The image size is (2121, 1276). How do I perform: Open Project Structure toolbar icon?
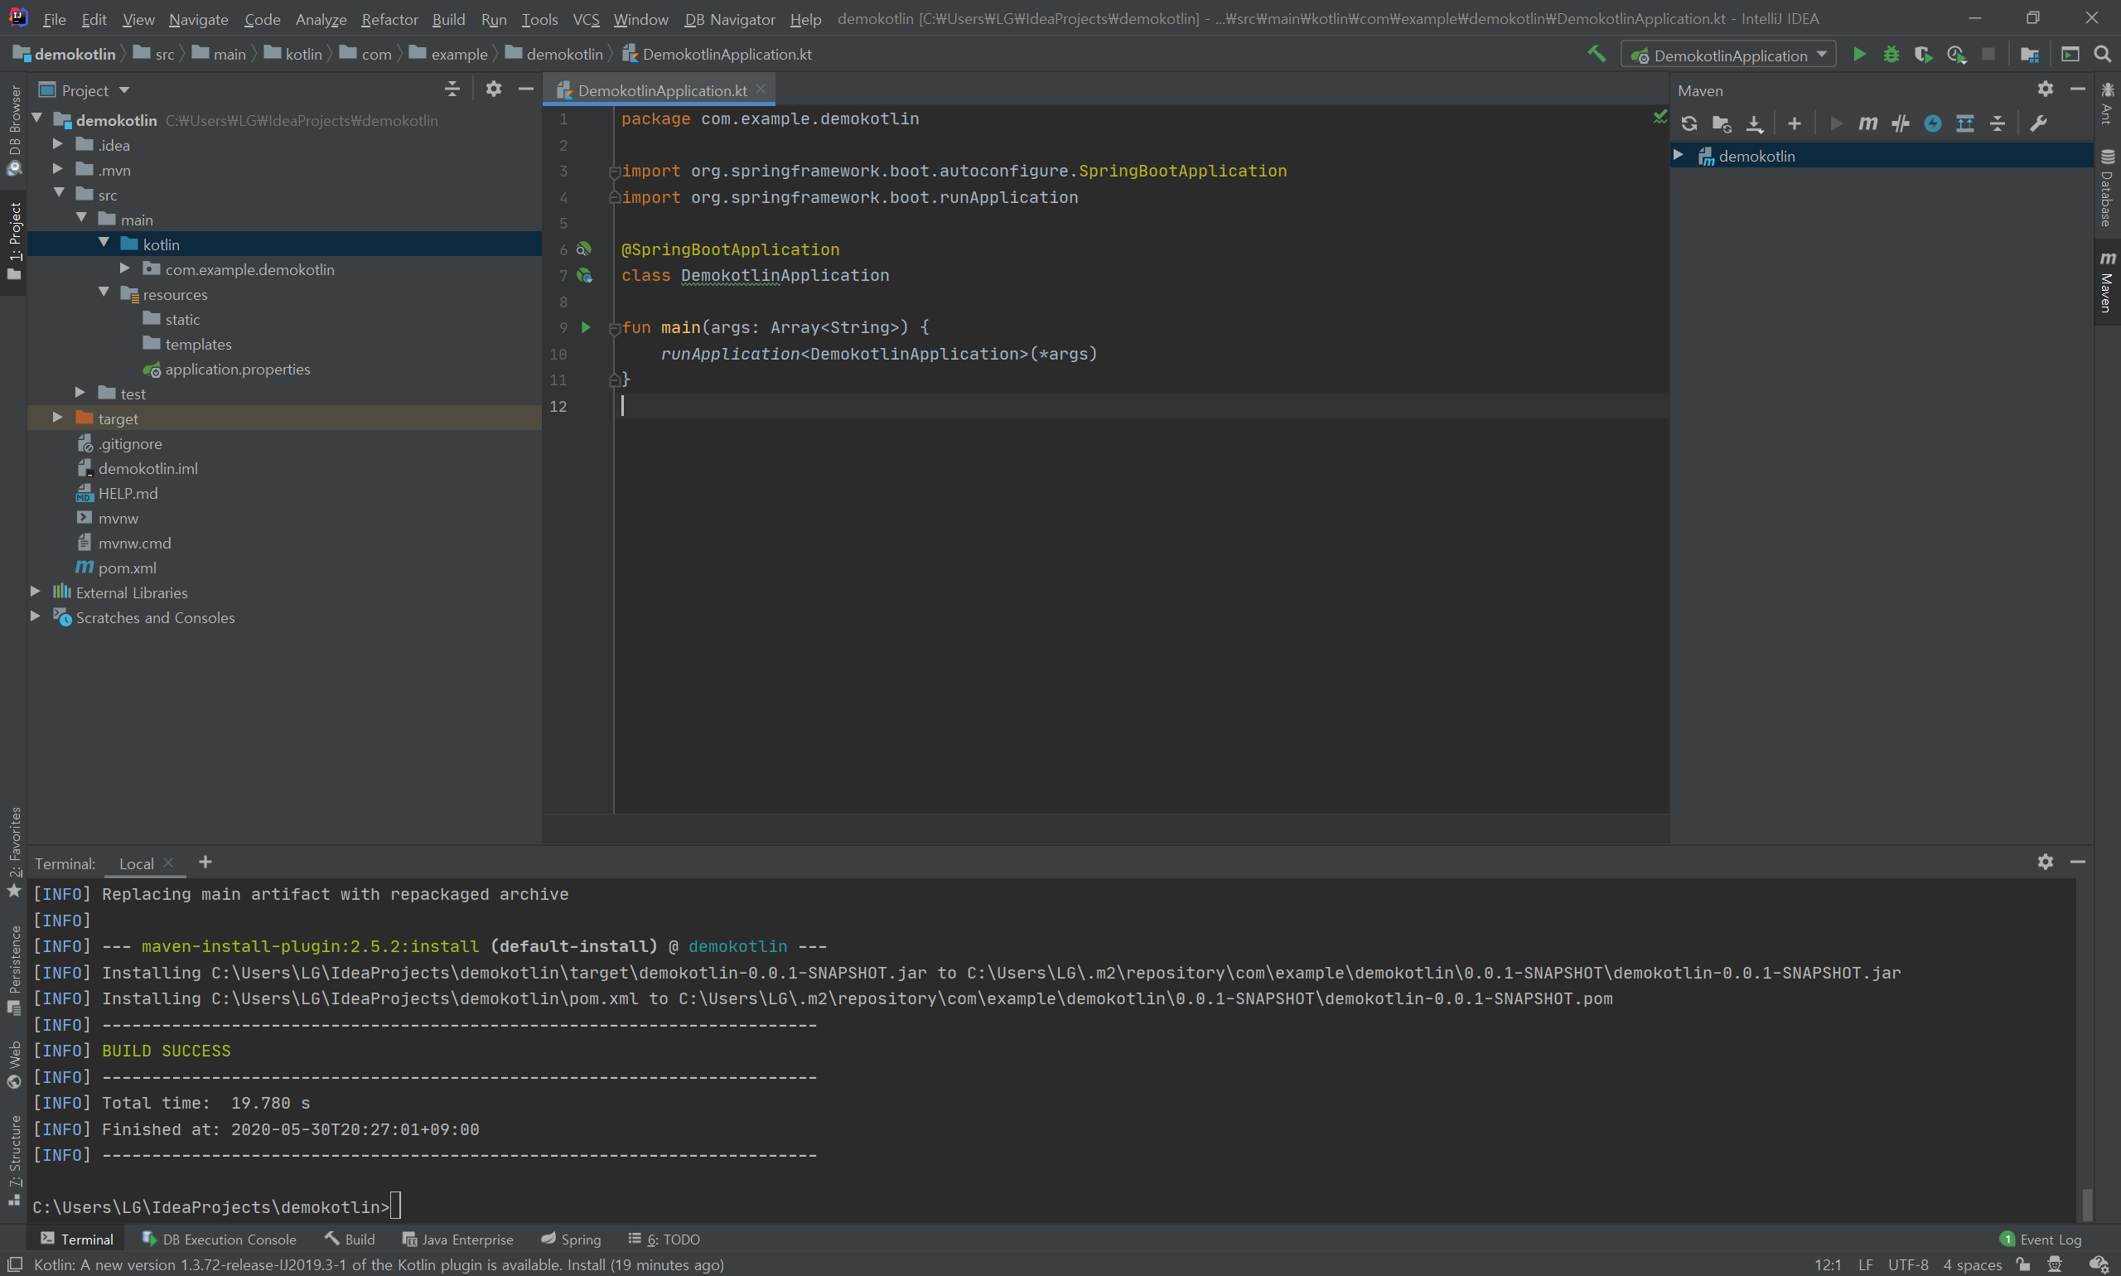click(2029, 54)
